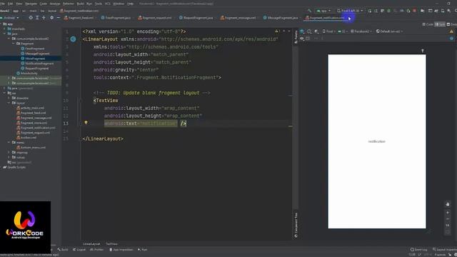Open the Default (en-us) locale dropdown

pyautogui.click(x=389, y=31)
